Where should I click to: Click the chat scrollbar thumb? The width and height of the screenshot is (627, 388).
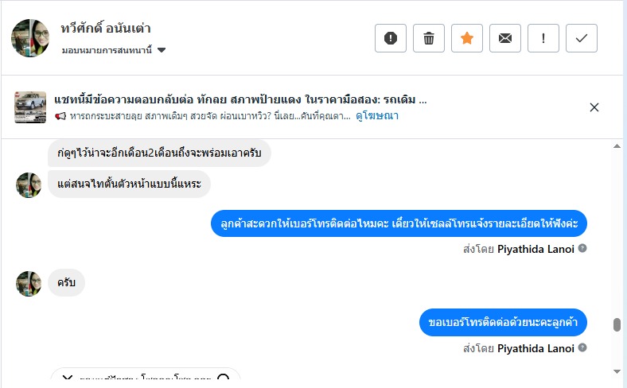(x=617, y=325)
